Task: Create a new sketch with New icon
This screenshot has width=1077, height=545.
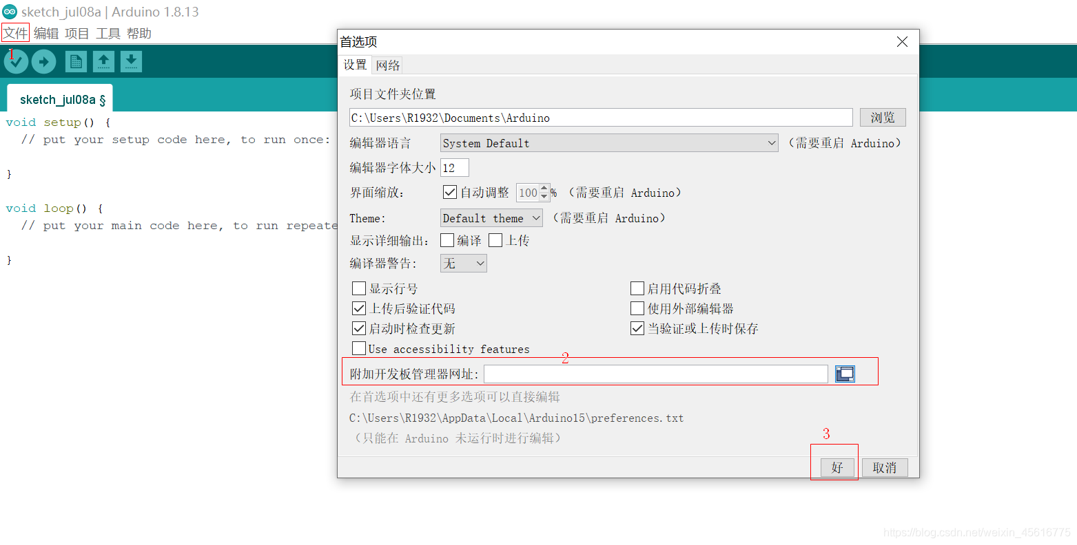Action: click(x=76, y=61)
